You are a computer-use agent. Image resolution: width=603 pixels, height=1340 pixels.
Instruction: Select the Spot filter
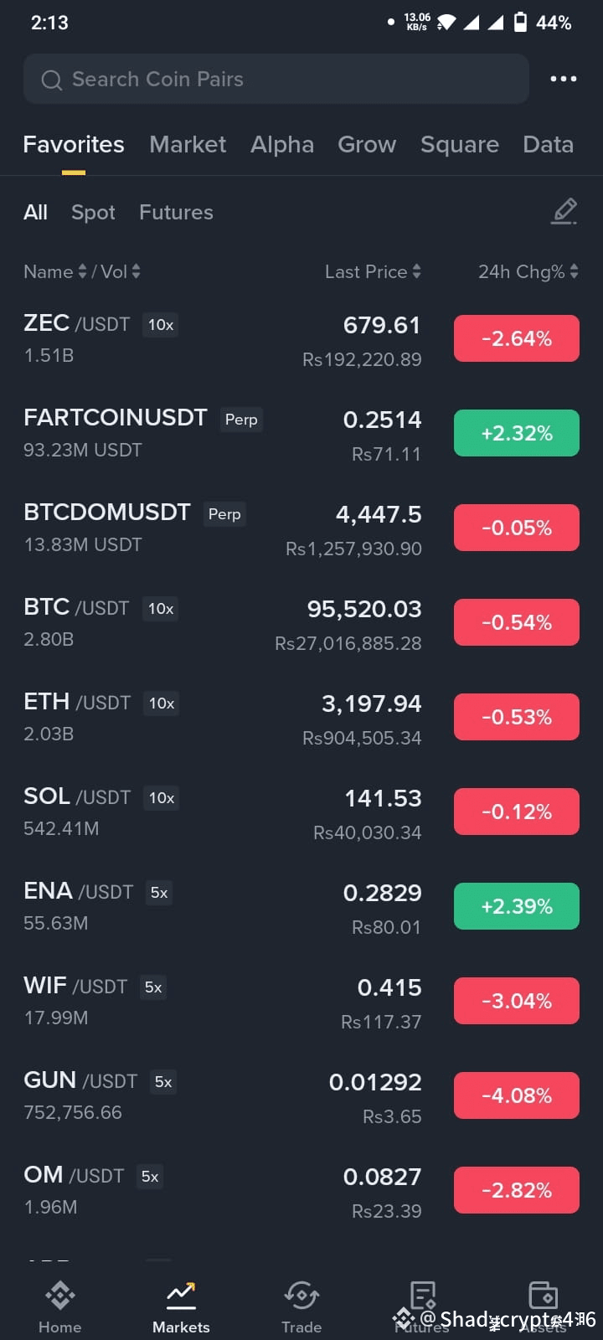tap(93, 213)
